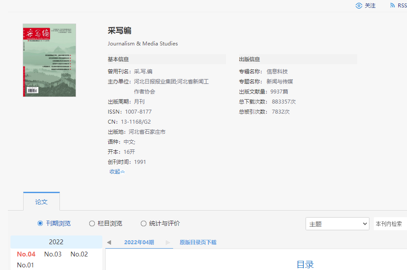Go to previous issue using left arrow
This screenshot has width=407, height=270.
point(109,242)
